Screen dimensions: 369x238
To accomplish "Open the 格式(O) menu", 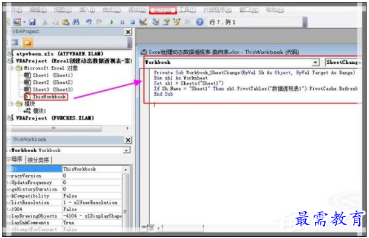I will point(111,10).
